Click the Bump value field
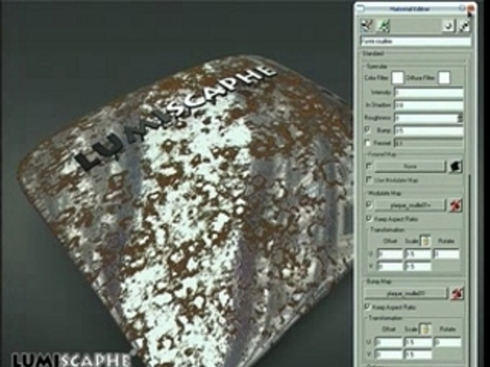The height and width of the screenshot is (367, 490). tap(428, 130)
